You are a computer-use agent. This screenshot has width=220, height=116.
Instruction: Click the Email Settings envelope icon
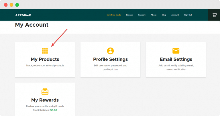pyautogui.click(x=176, y=51)
